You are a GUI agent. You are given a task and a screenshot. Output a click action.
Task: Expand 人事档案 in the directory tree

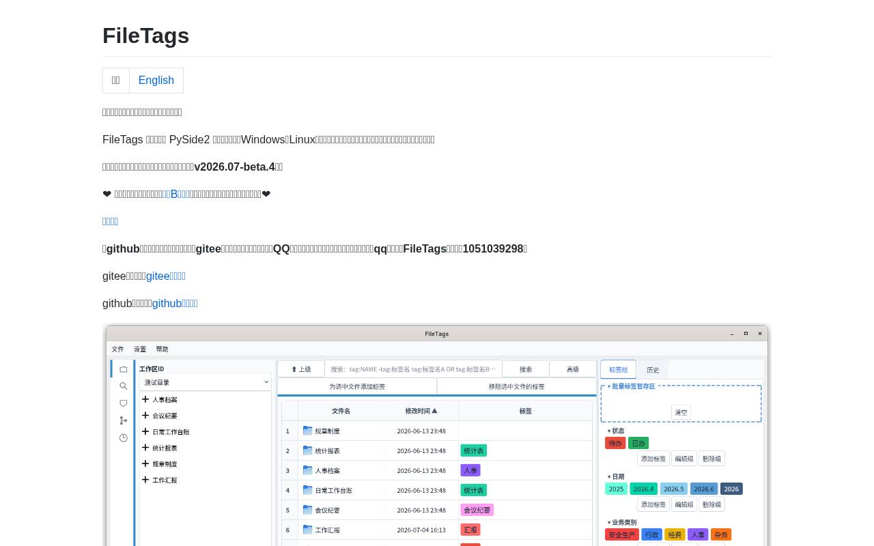[x=145, y=399]
